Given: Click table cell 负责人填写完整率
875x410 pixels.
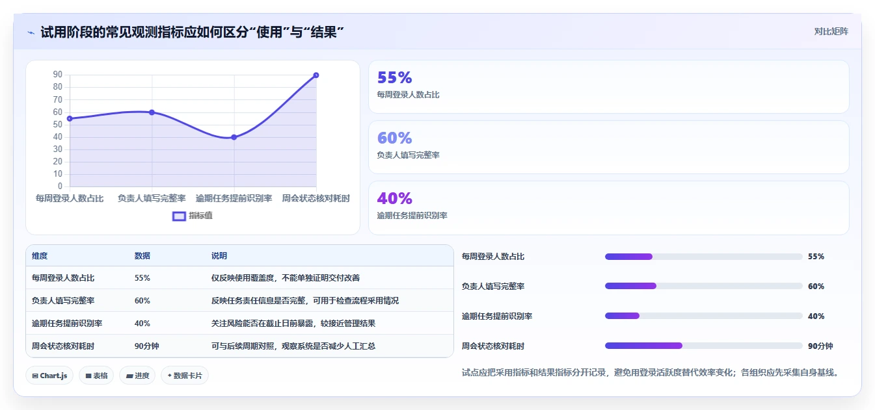Looking at the screenshot, I should 63,301.
